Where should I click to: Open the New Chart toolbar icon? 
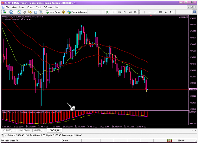(x=4, y=12)
